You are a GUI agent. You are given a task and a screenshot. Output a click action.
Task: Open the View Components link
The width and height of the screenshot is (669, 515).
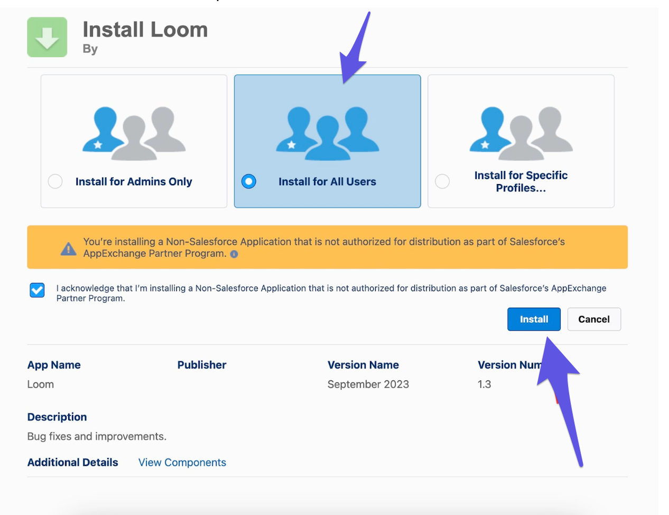(x=182, y=463)
